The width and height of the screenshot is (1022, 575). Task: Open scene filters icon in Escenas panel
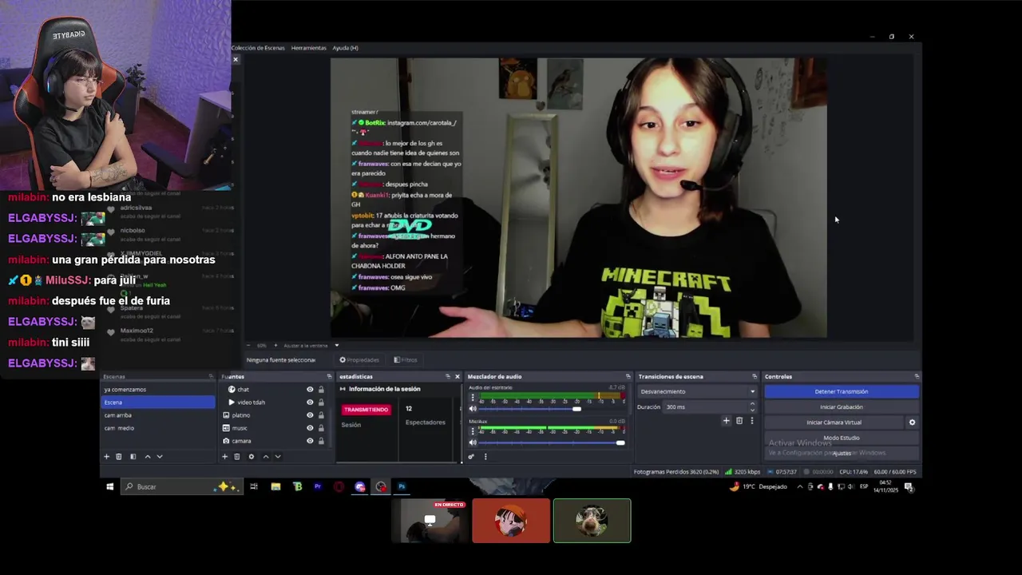pyautogui.click(x=133, y=457)
